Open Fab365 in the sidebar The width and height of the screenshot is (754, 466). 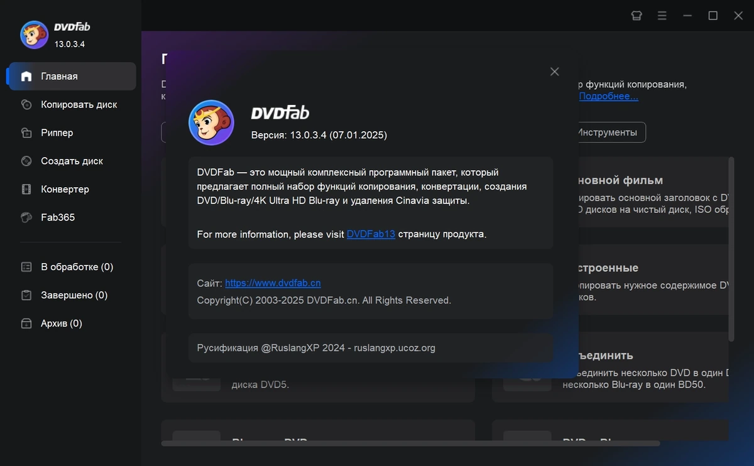pos(71,217)
